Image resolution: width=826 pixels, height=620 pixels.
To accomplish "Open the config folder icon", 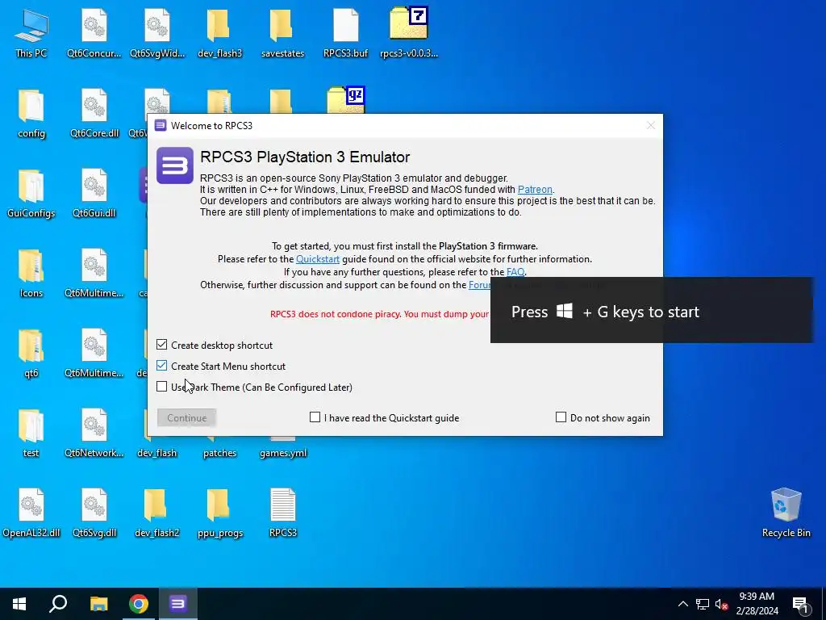I will (x=31, y=114).
